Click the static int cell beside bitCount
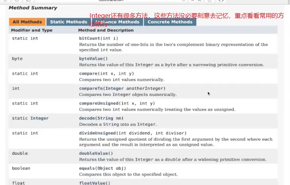This screenshot has width=290, height=185. point(25,38)
